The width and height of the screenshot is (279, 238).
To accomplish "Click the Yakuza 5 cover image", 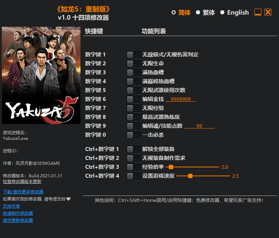I will (41, 75).
